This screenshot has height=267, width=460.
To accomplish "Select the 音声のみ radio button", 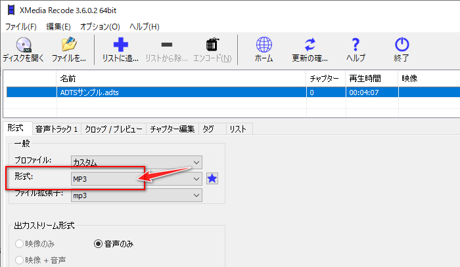I will 99,243.
